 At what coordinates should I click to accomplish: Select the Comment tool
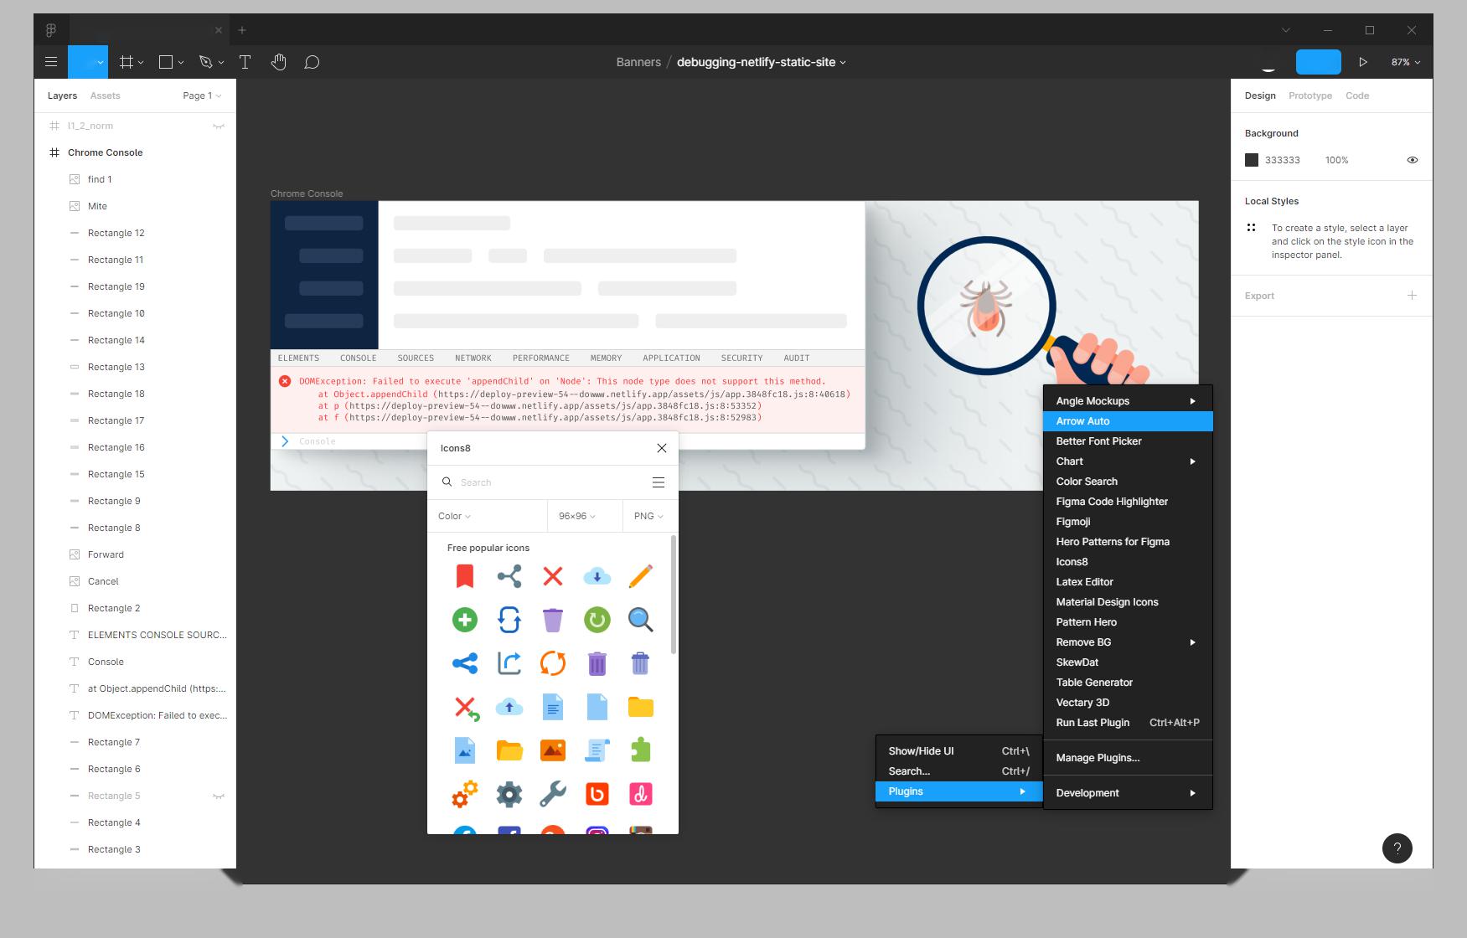pyautogui.click(x=312, y=62)
